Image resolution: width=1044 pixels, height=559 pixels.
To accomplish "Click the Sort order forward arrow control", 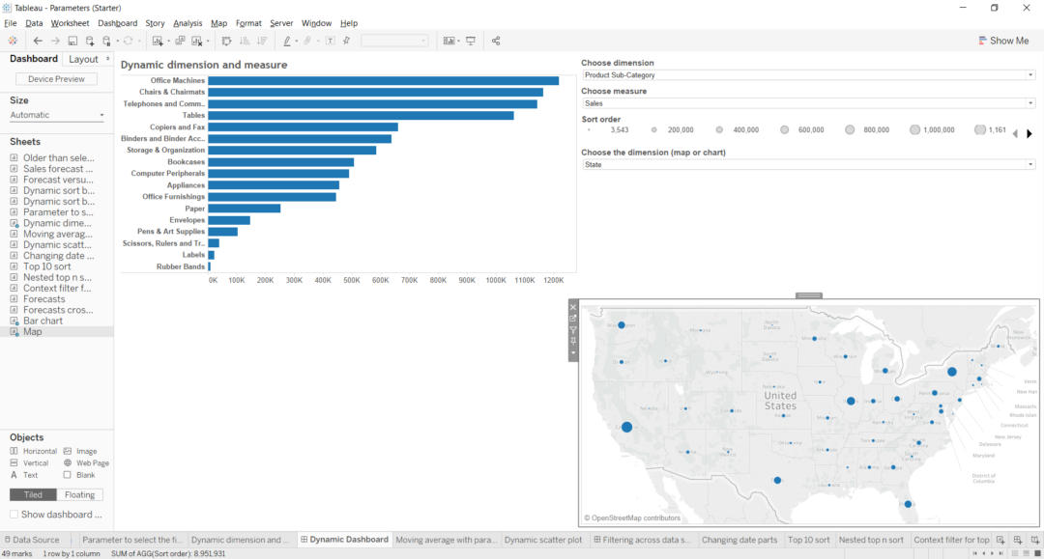I will pyautogui.click(x=1029, y=133).
